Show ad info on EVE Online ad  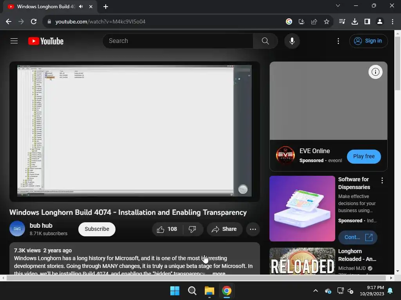tap(375, 72)
